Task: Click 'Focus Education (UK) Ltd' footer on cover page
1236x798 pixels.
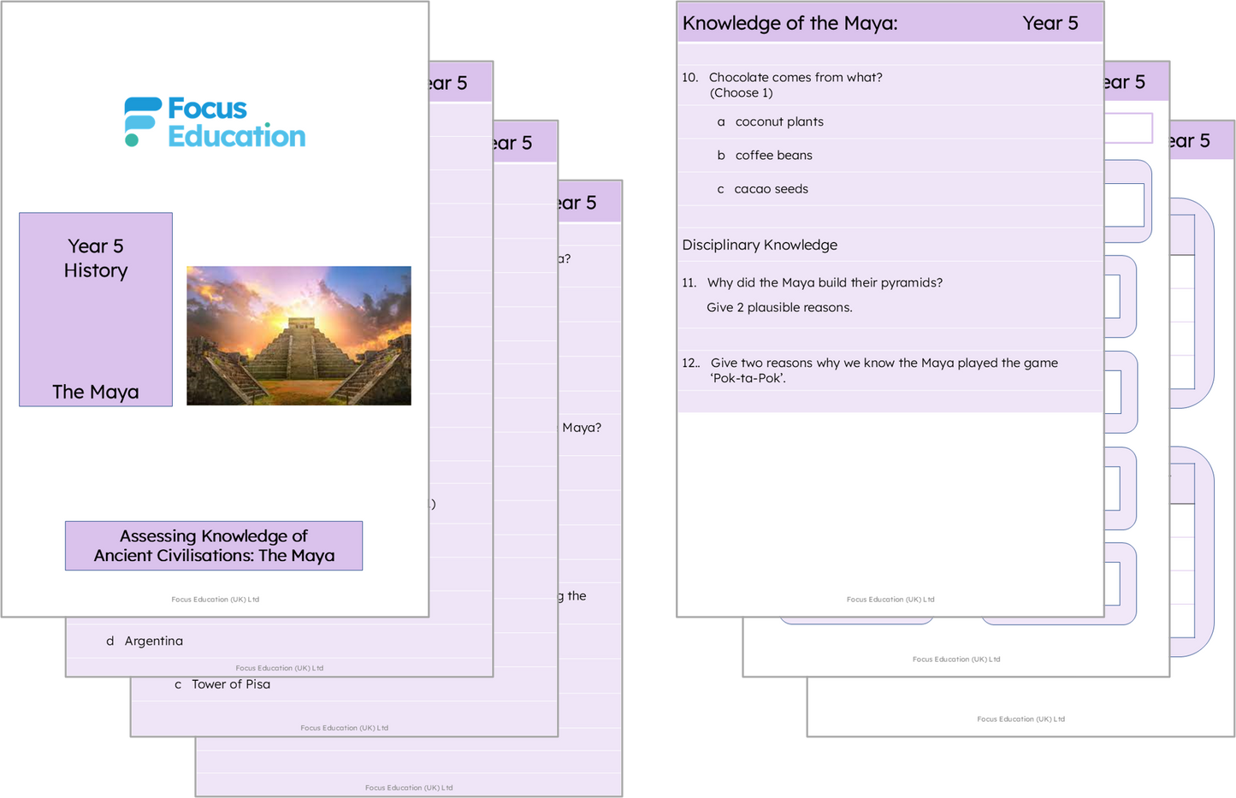Action: click(x=215, y=600)
